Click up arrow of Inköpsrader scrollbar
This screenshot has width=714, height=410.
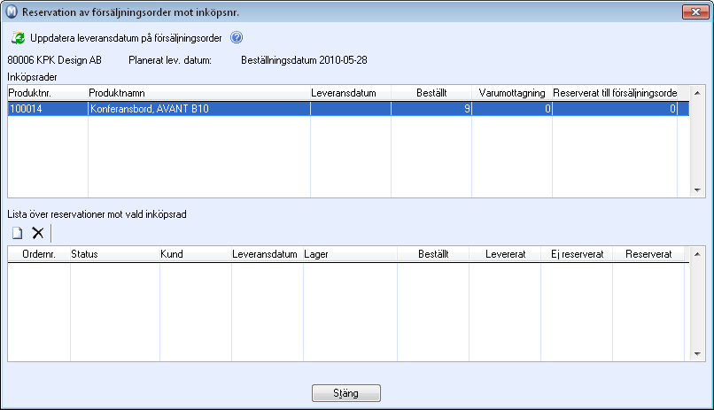coord(697,93)
